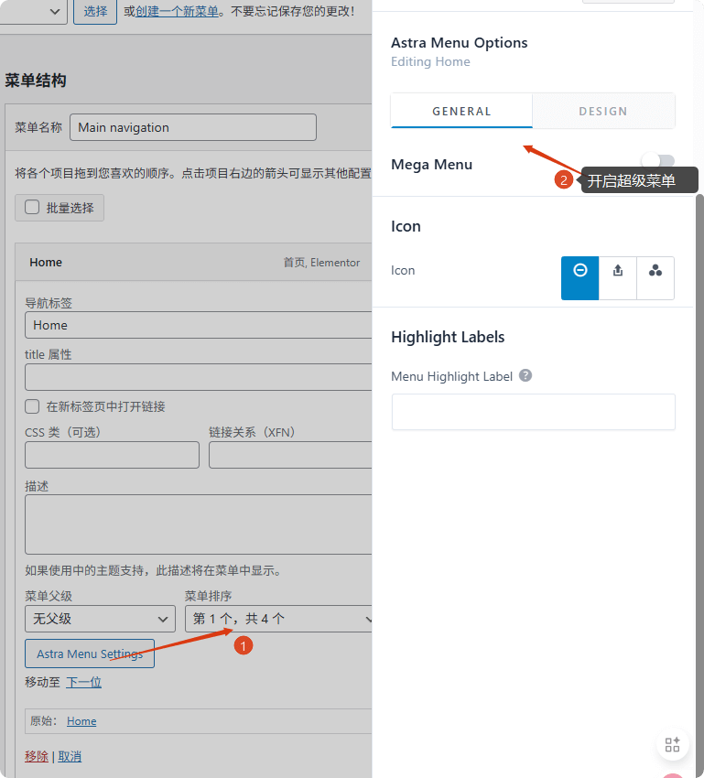The image size is (704, 778).
Task: Click the 选择 button
Action: (94, 11)
